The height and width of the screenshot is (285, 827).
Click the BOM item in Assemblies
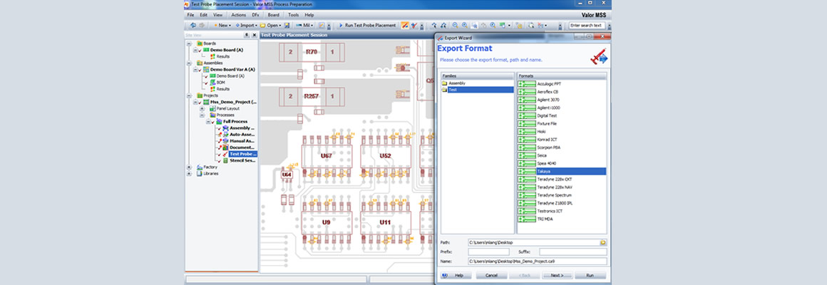coord(220,83)
